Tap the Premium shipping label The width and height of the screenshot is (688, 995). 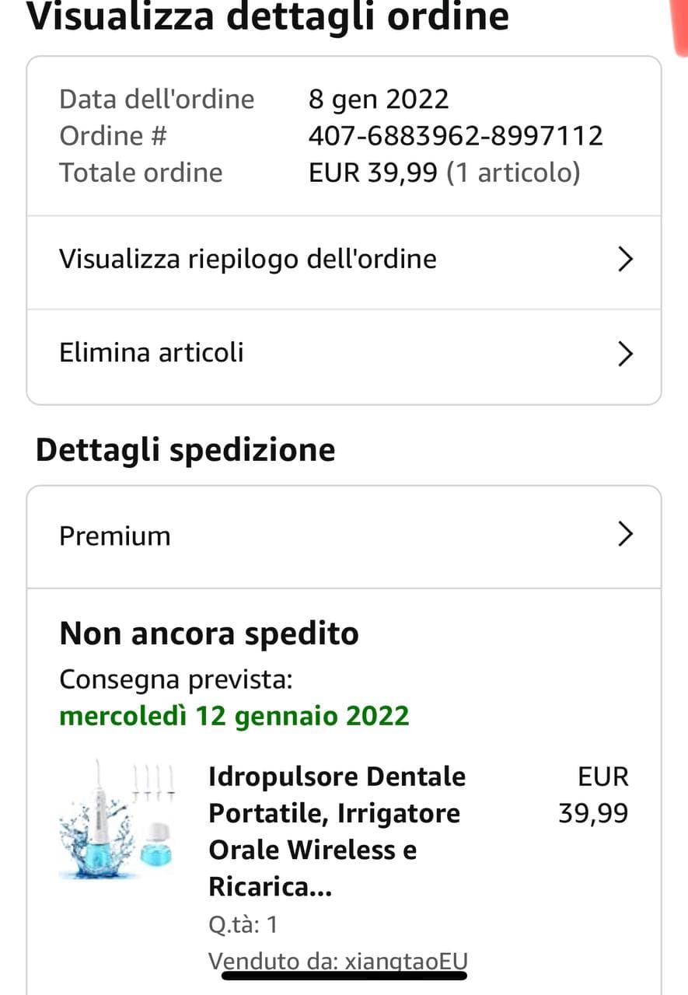115,536
